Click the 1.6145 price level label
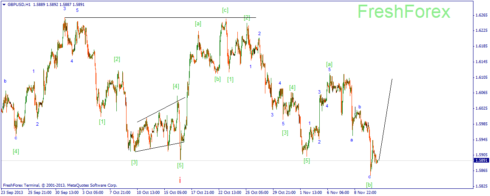490x196 pixels. tap(481, 62)
